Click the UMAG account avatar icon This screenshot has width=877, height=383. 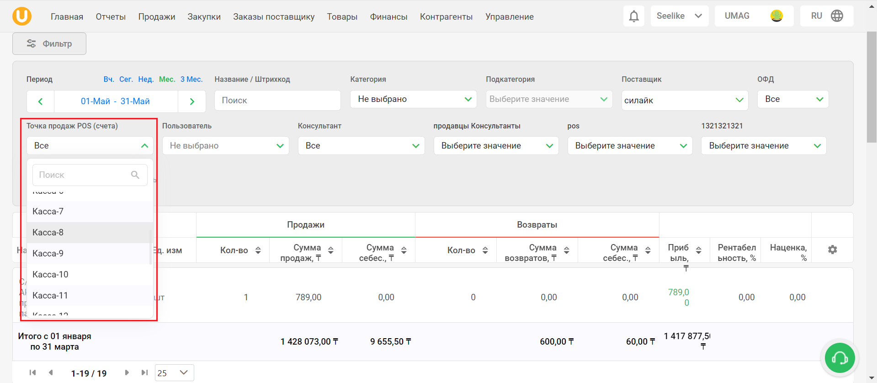tap(776, 16)
